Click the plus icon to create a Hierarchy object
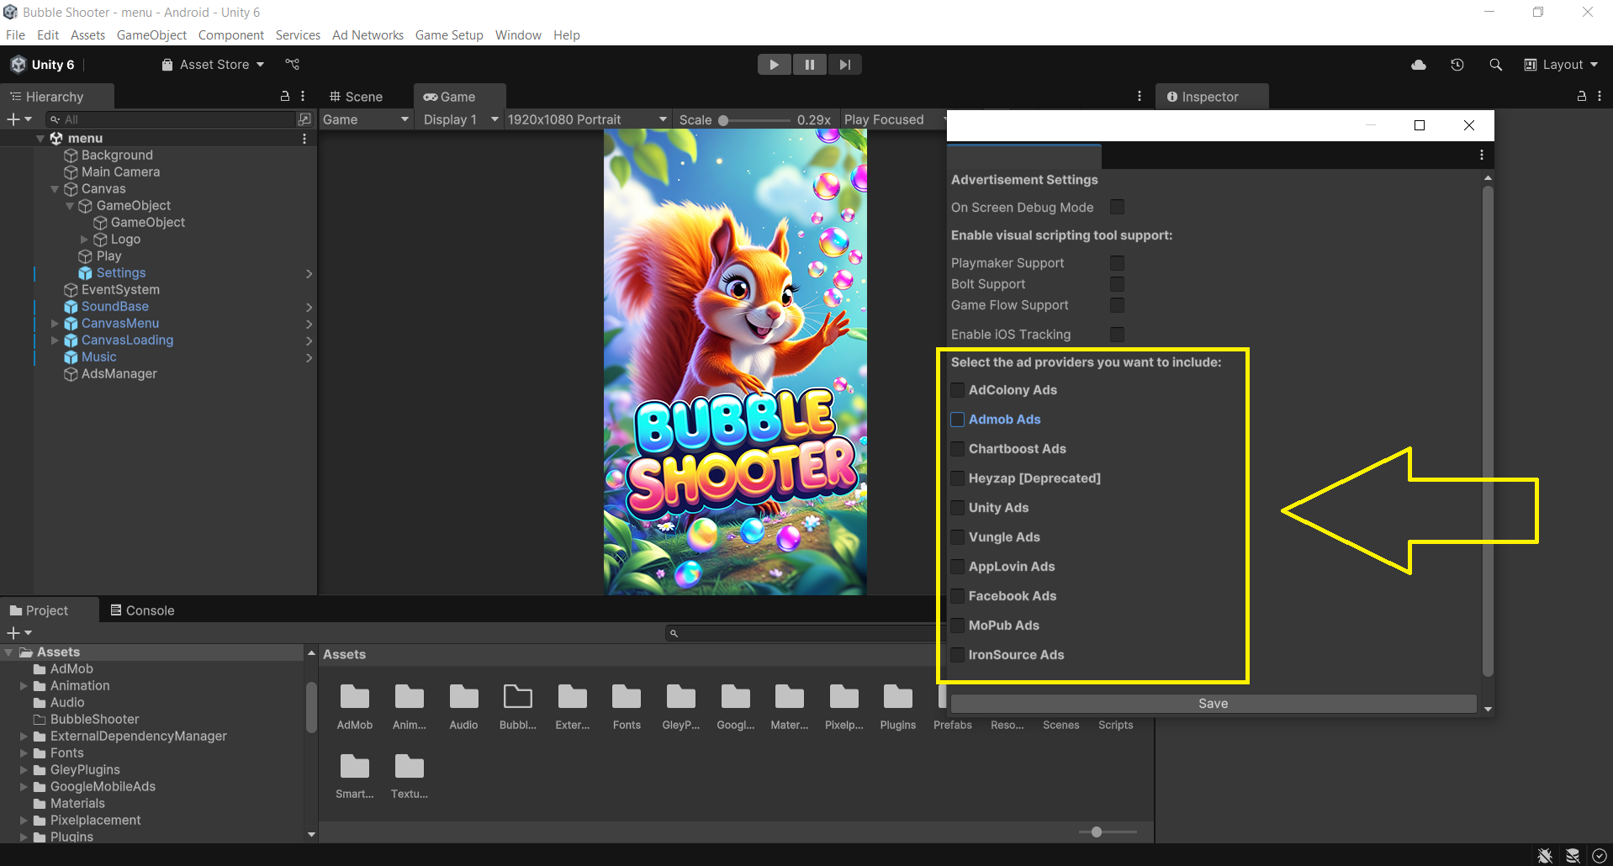Screen dimensions: 1613x866 pyautogui.click(x=13, y=119)
